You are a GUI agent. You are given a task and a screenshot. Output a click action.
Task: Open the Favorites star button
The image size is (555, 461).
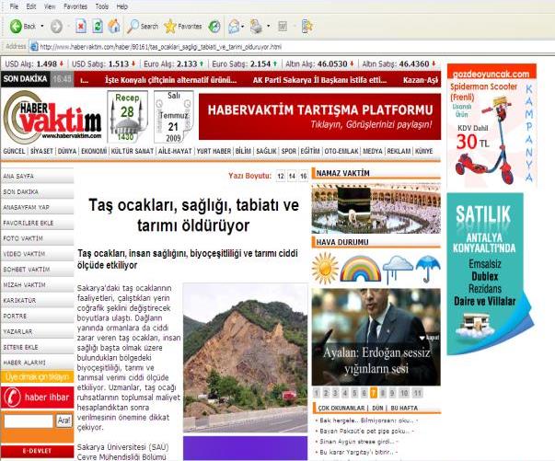tap(182, 26)
